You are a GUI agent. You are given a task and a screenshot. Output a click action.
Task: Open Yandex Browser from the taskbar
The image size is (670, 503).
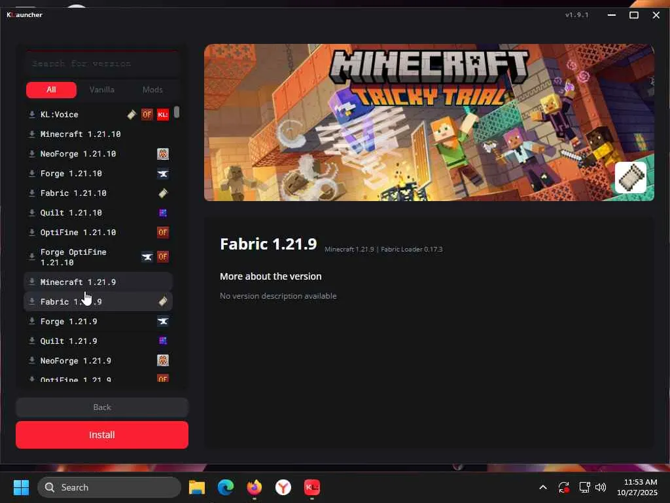[283, 487]
